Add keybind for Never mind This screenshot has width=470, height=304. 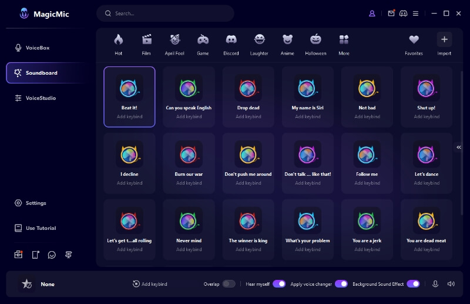[189, 249]
